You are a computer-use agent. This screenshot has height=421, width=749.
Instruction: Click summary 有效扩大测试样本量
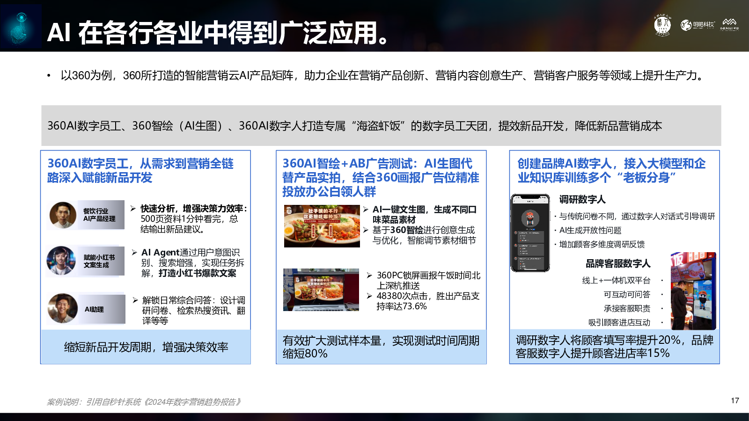(381, 347)
